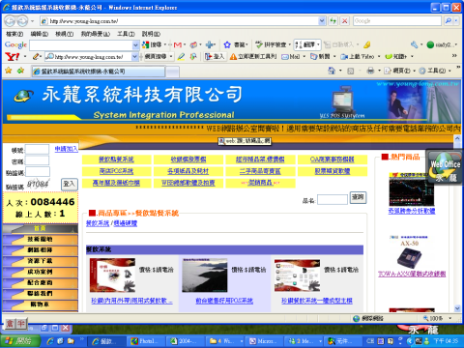This screenshot has width=464, height=348.
Task: Open the search provider dropdown arrow
Action: tap(456, 21)
